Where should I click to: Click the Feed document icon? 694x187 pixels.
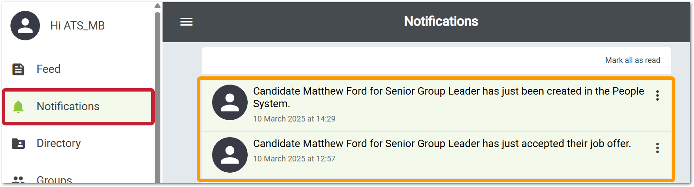(x=18, y=69)
